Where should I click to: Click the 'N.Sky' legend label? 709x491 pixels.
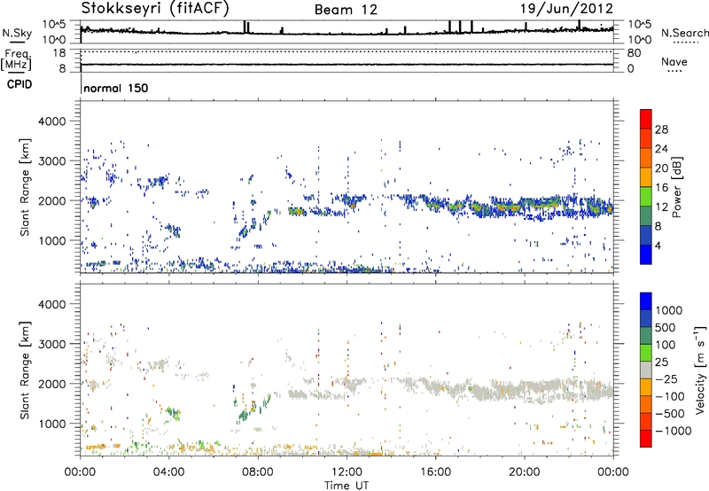point(17,33)
